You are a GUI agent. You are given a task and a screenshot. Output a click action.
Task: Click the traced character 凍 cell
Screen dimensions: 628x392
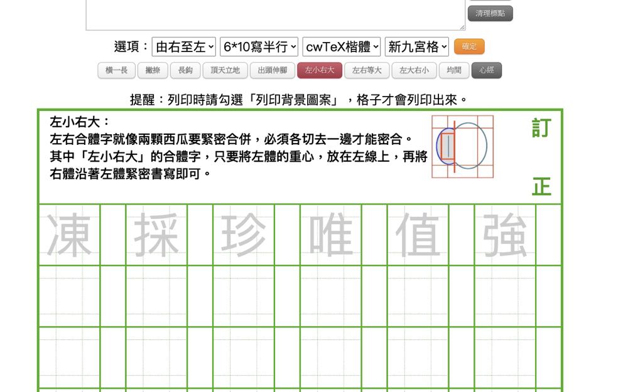tap(69, 235)
